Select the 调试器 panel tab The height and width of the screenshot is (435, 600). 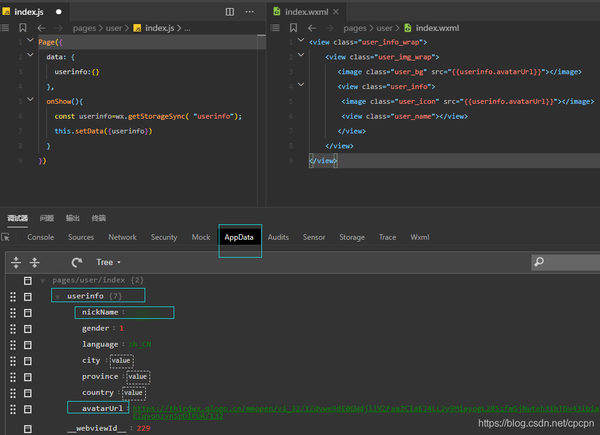[x=17, y=218]
